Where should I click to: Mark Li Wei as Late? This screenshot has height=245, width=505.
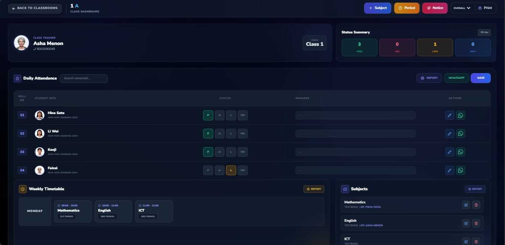(x=231, y=134)
